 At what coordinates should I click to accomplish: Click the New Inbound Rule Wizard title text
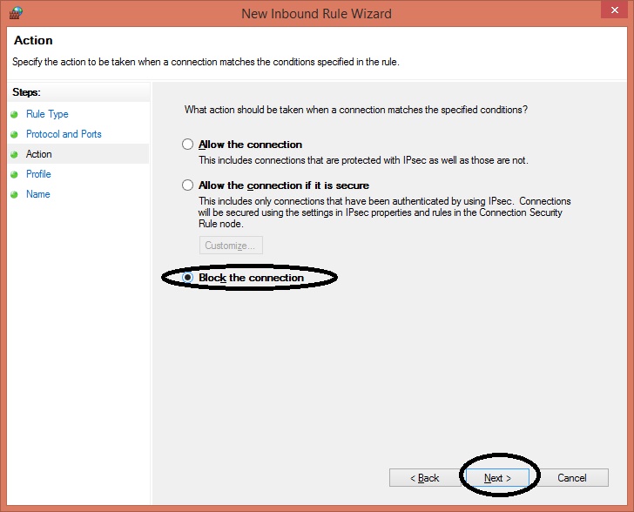[317, 14]
